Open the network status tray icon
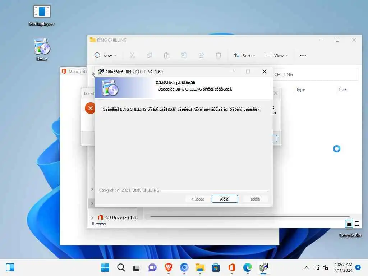This screenshot has height=276, width=368. tap(317, 267)
